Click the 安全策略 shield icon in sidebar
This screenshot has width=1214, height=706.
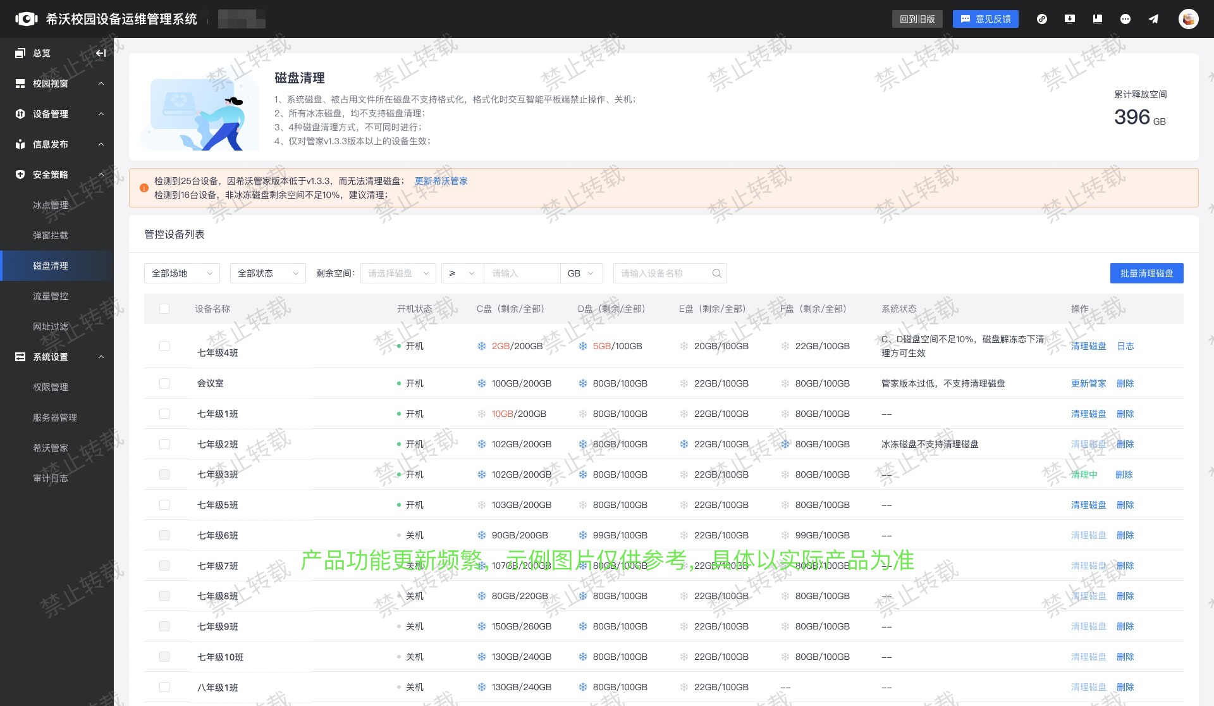tap(20, 175)
